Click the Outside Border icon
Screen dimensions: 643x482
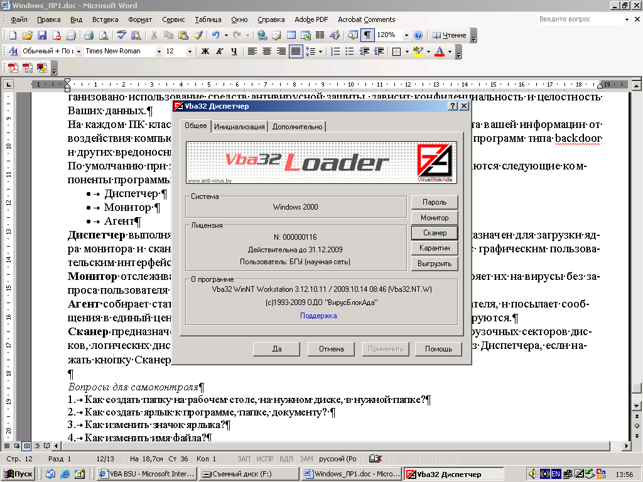click(396, 51)
